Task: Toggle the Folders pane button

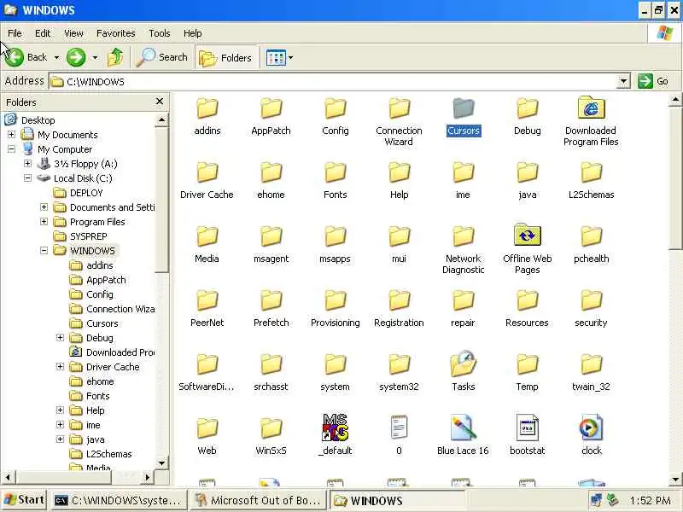Action: [x=226, y=57]
